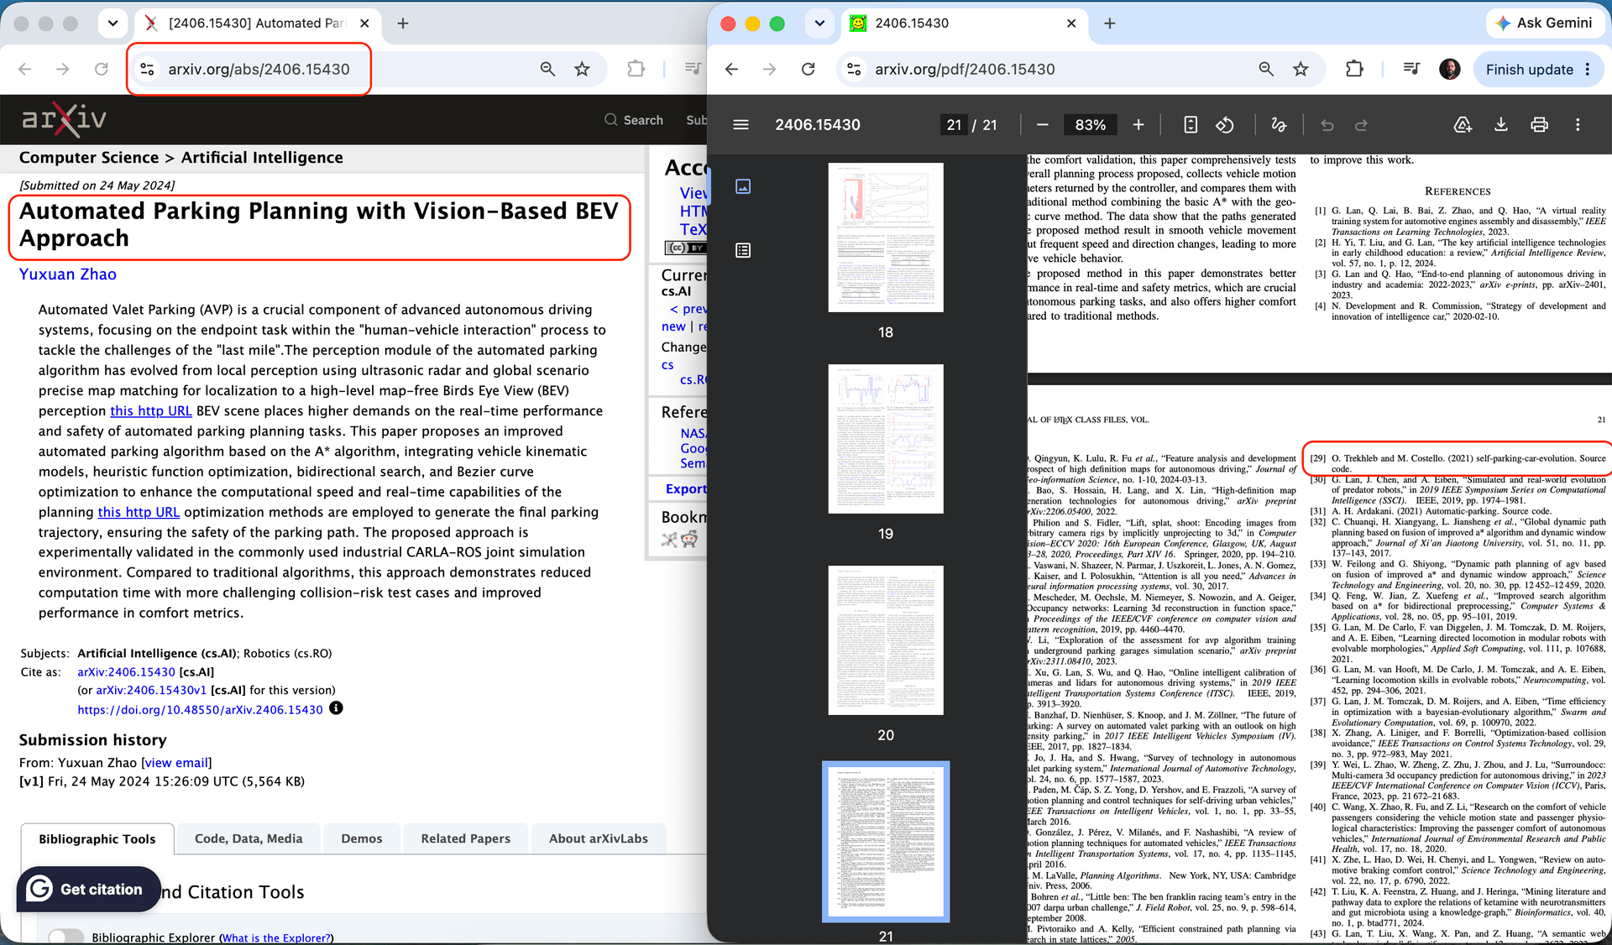The width and height of the screenshot is (1612, 945).
Task: Click the Search button in arXiv header
Action: pos(634,120)
